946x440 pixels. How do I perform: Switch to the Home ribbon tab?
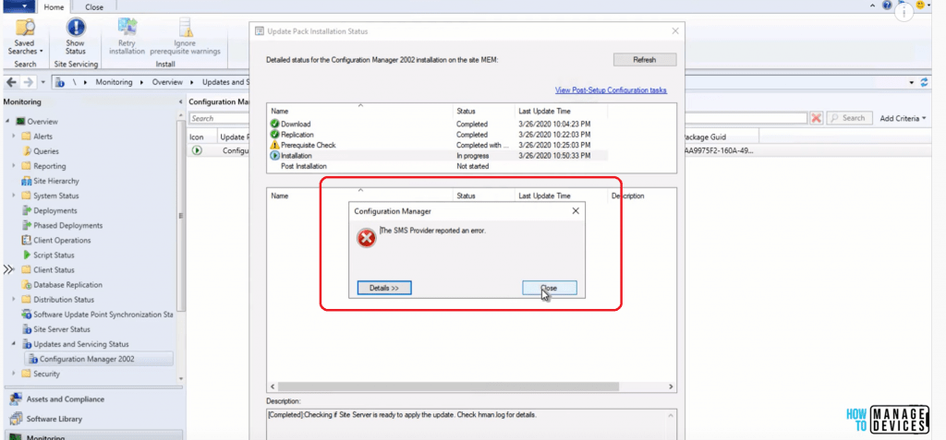coord(55,6)
